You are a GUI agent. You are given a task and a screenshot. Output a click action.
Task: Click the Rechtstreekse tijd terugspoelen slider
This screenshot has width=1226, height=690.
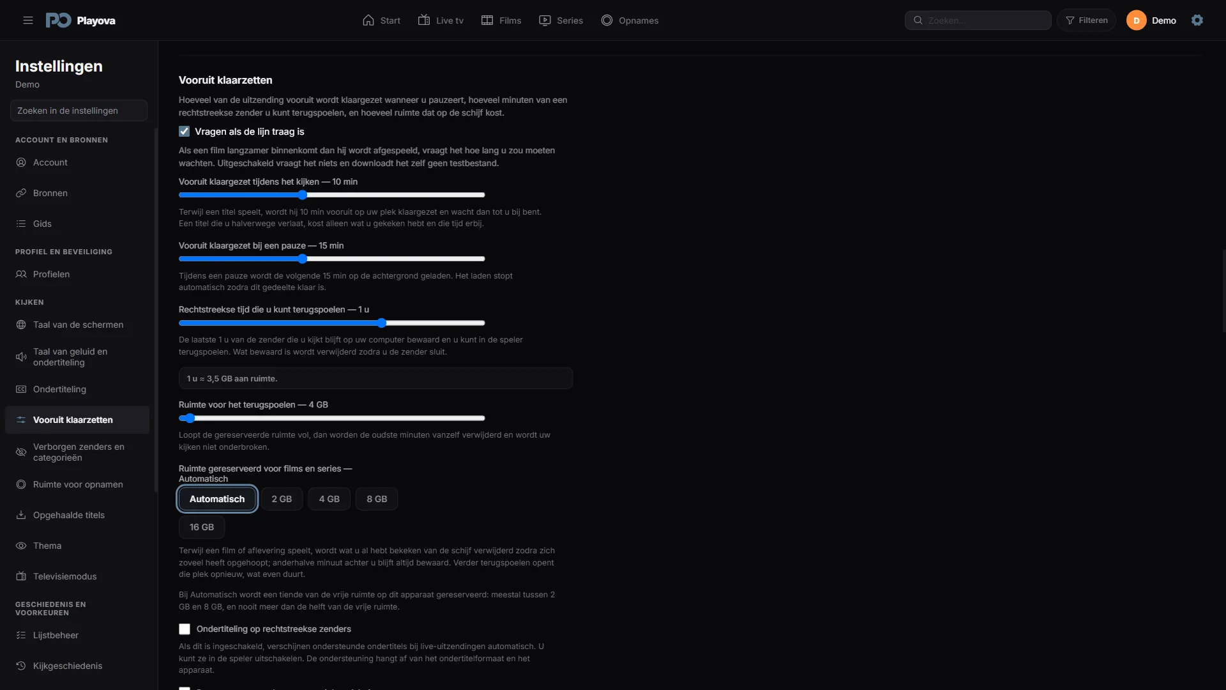click(x=332, y=323)
